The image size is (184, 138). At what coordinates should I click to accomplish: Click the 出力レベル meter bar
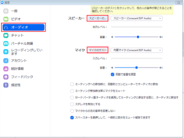click(x=137, y=27)
